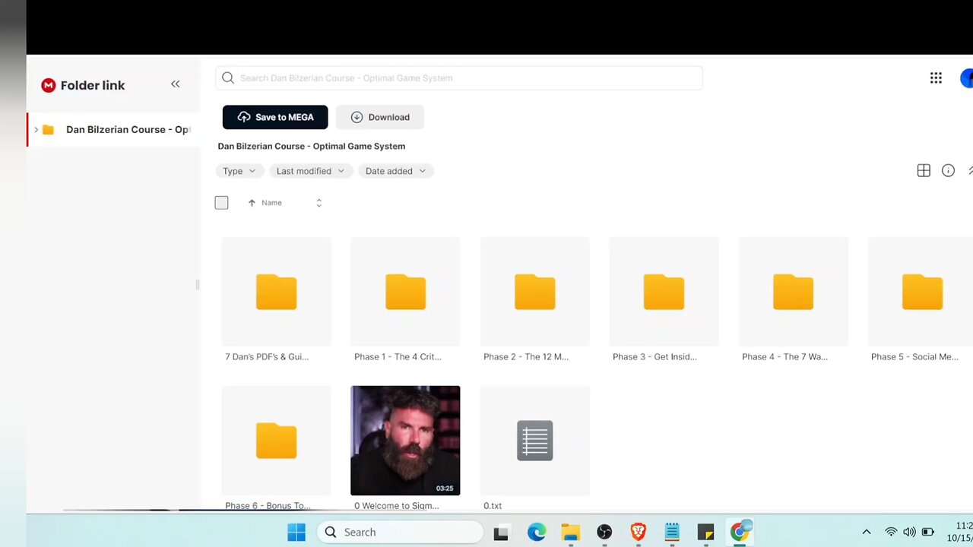Click the Download button
Image resolution: width=973 pixels, height=547 pixels.
[380, 117]
